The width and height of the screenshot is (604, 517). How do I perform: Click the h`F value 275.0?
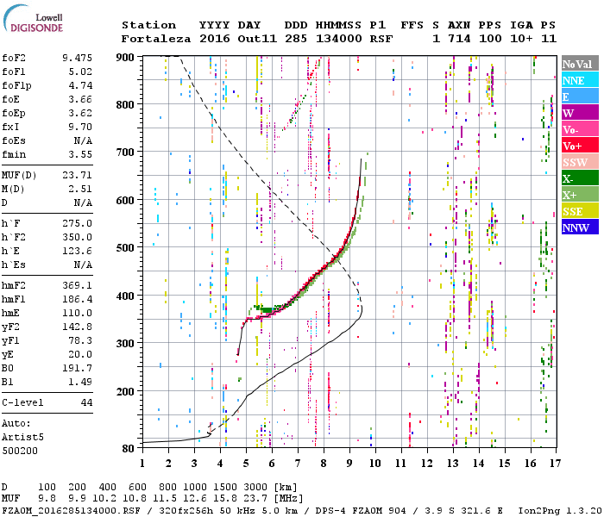77,223
